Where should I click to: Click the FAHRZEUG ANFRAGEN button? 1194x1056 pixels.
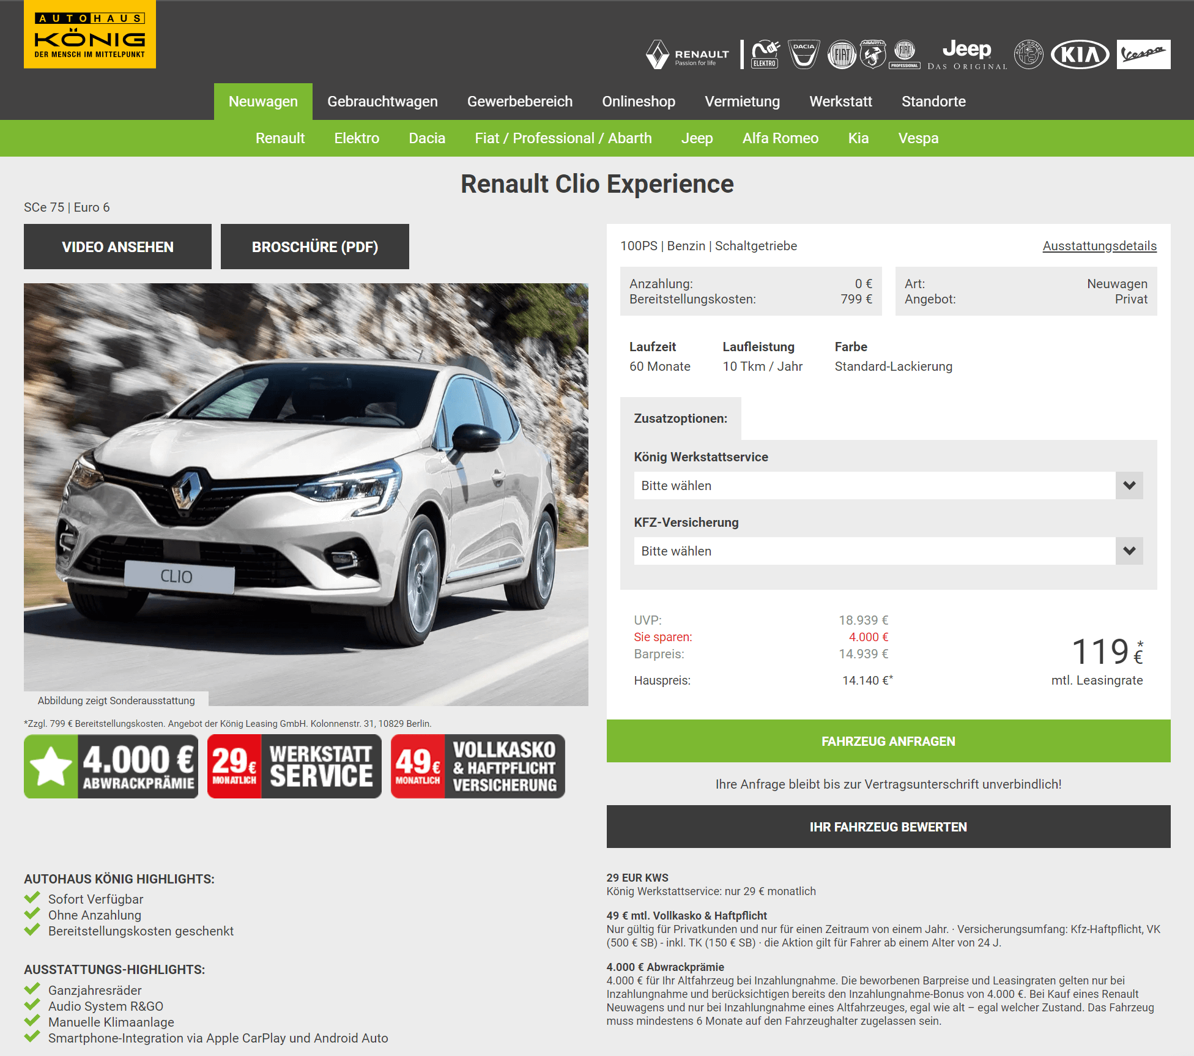(888, 741)
